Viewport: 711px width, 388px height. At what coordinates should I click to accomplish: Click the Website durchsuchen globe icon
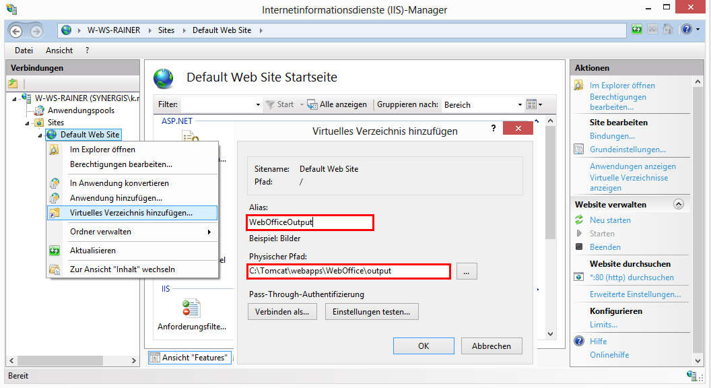pyautogui.click(x=578, y=276)
